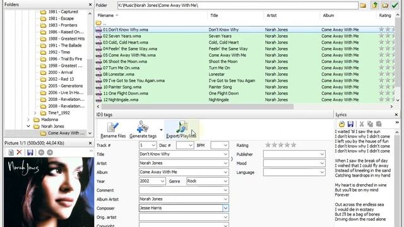Click the browse folder icon beside path
Image resolution: width=404 pixels, height=227 pixels.
click(363, 6)
